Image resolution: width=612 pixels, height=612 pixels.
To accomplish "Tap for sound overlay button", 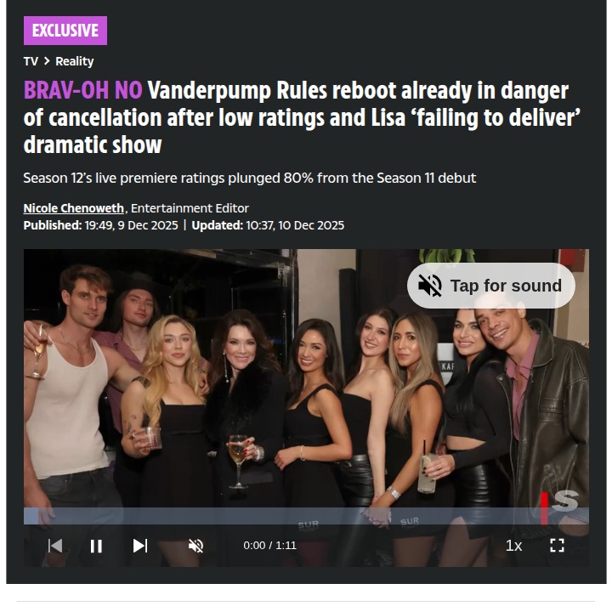I will coord(491,286).
